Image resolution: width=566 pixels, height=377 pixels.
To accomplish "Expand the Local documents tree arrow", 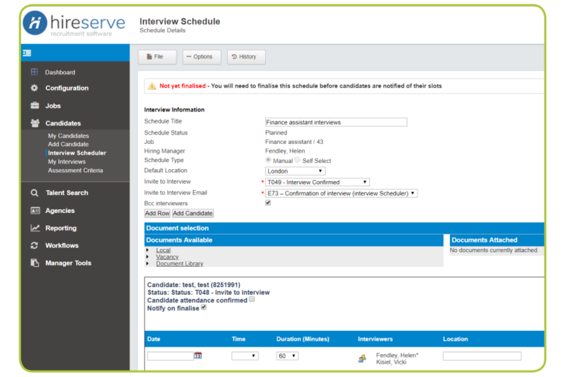I will coord(148,250).
